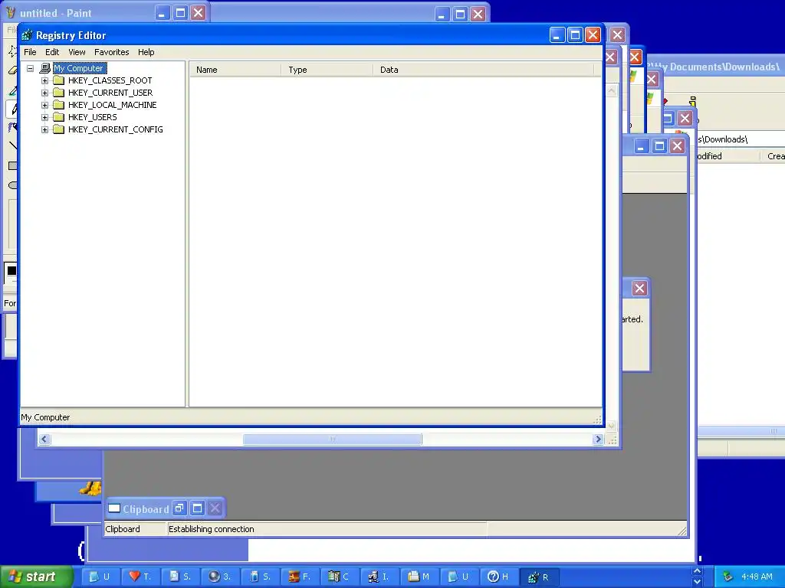Screen dimensions: 785x588
Task: Switch to taskbar item labeled M
Action: tap(419, 577)
